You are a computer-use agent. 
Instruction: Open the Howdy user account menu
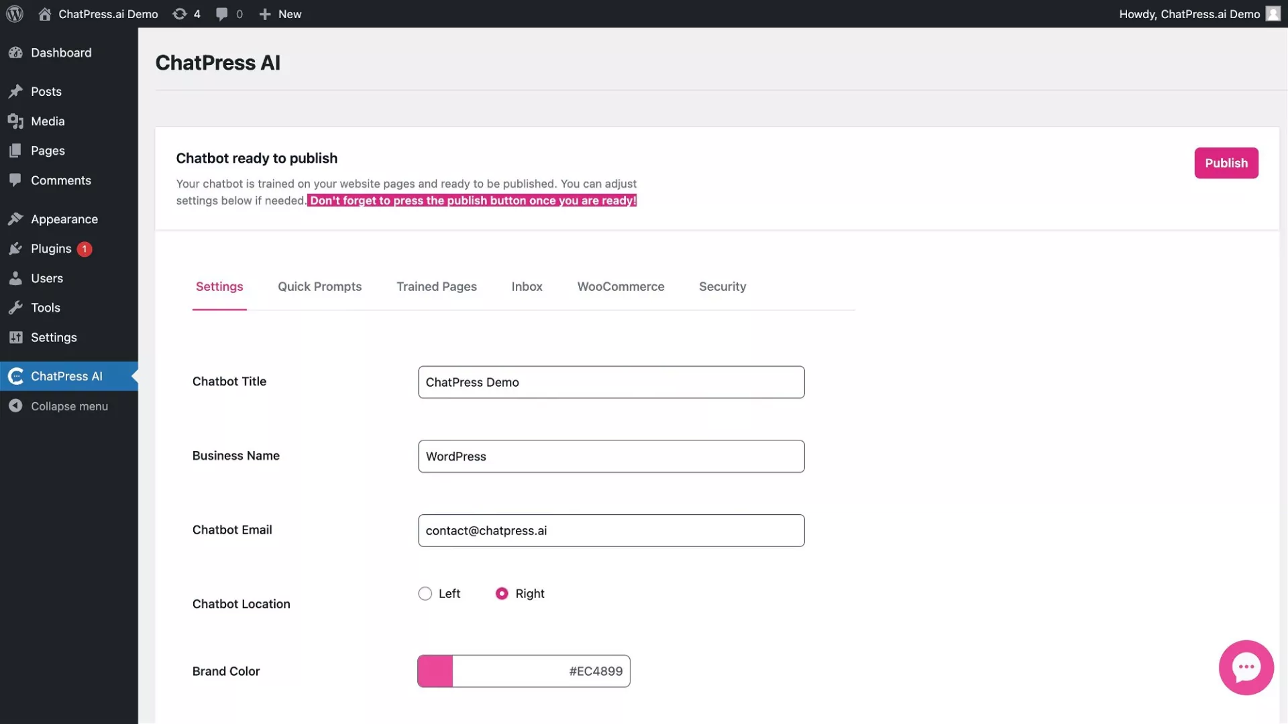1198,13
